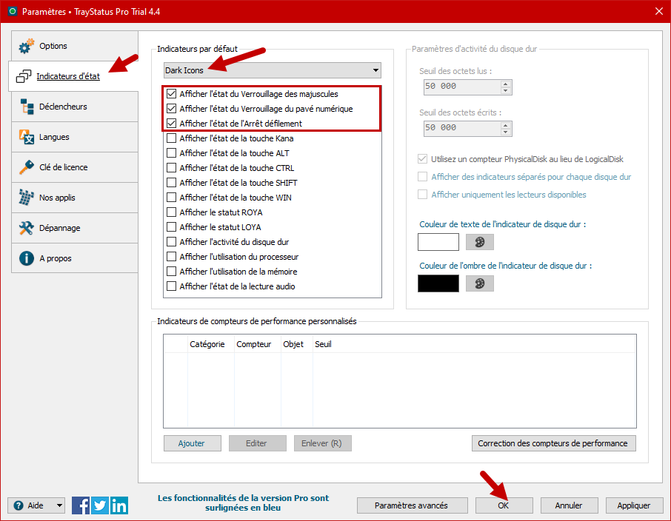Open the A propos tab

[75, 258]
